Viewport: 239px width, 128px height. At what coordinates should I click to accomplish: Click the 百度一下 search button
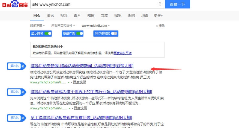(177, 4)
